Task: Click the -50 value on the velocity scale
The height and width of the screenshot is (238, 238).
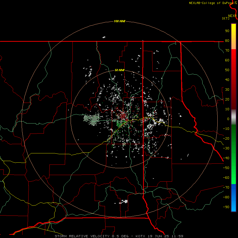Action: (x=226, y=168)
